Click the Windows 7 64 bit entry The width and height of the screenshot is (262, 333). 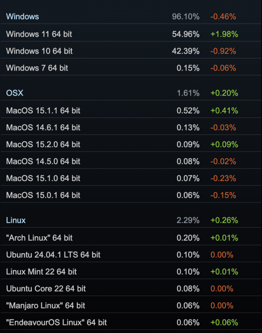point(37,68)
